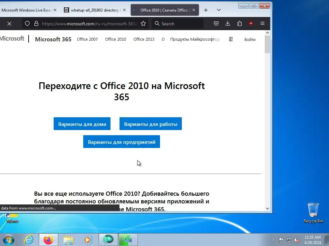Image resolution: width=329 pixels, height=246 pixels.
Task: Click Варианты для дома button
Action: tap(82, 124)
